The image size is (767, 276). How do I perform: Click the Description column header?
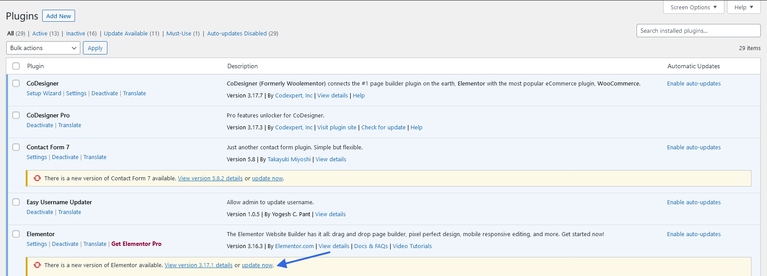pos(242,66)
